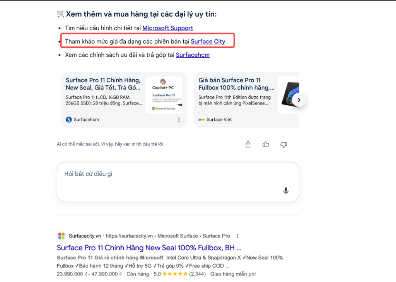Click the Intel Core Ultra result snippet

pos(170,262)
